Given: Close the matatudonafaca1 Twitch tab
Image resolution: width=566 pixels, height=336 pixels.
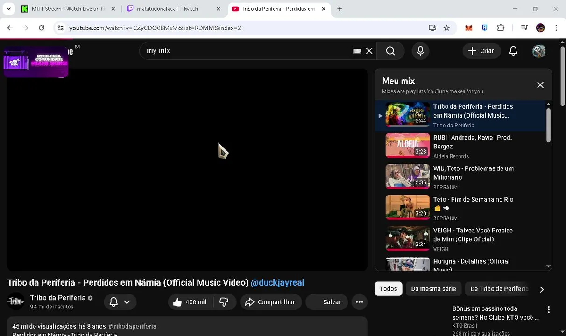Looking at the screenshot, I should pyautogui.click(x=218, y=9).
